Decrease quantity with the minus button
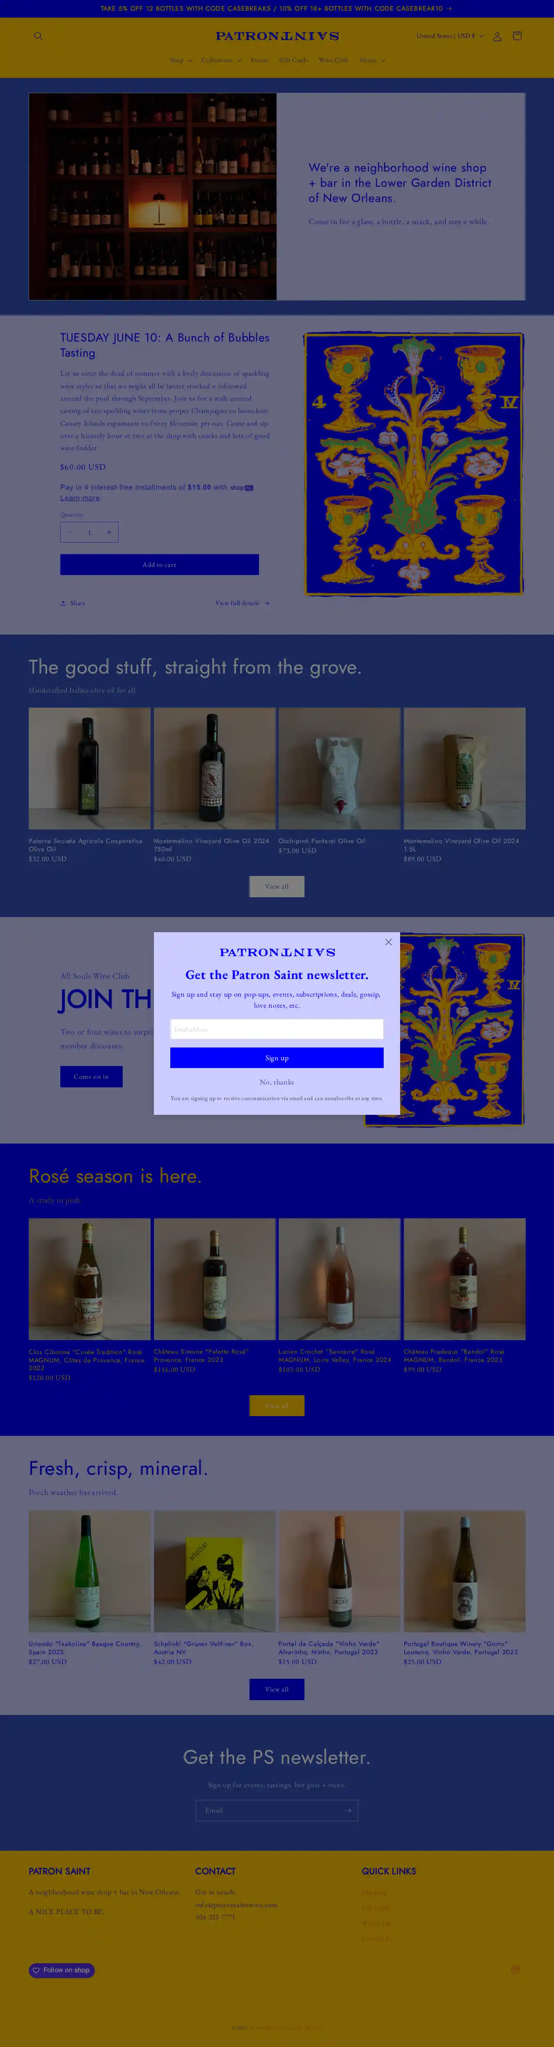 click(x=70, y=532)
